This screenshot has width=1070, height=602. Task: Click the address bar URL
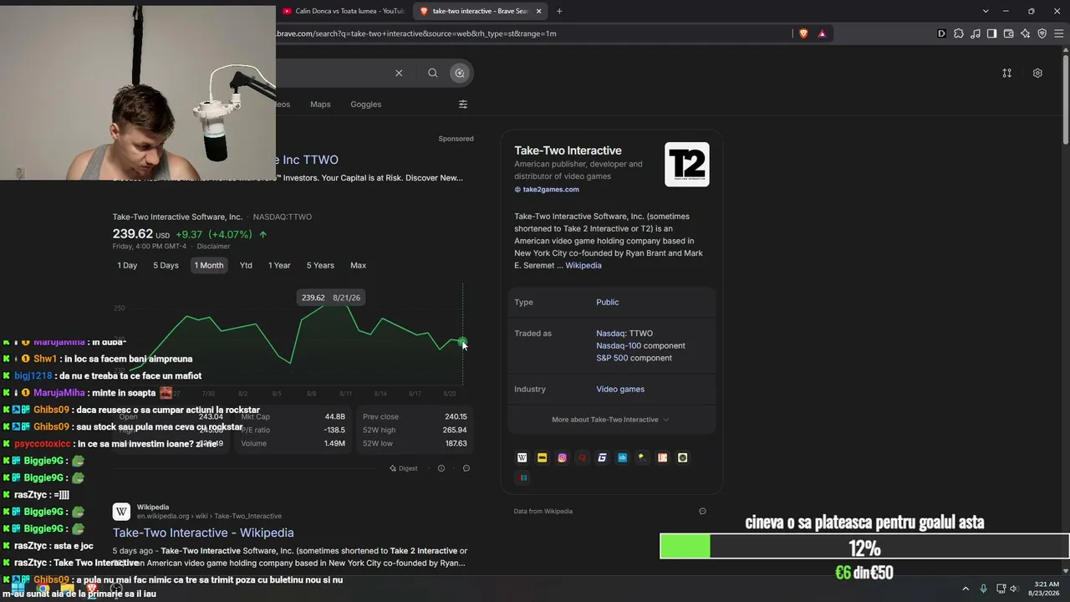(416, 33)
